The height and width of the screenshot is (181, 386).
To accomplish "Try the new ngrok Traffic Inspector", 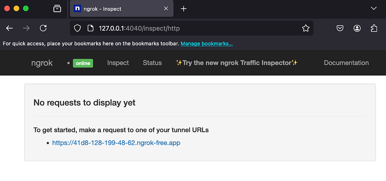I will 237,63.
